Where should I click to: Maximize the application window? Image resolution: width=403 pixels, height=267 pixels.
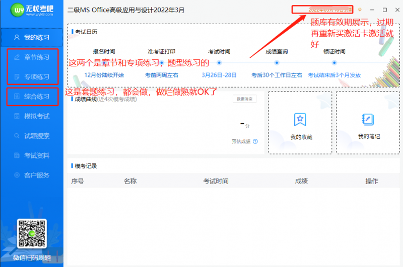385,10
